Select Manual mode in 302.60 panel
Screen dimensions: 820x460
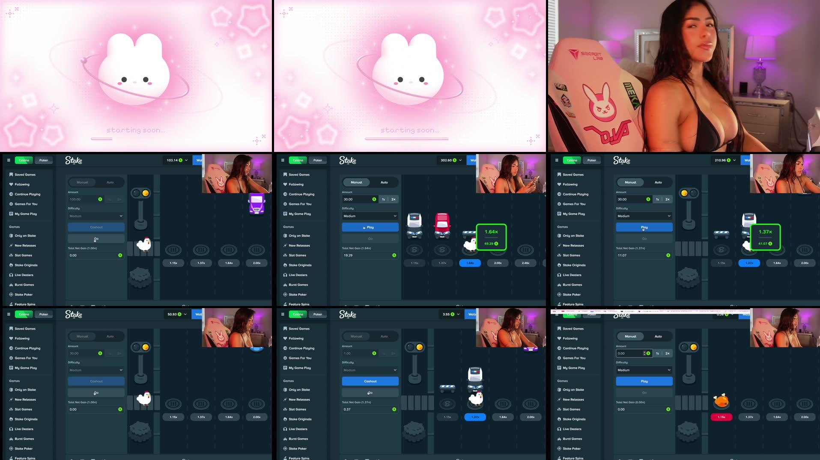pos(356,182)
